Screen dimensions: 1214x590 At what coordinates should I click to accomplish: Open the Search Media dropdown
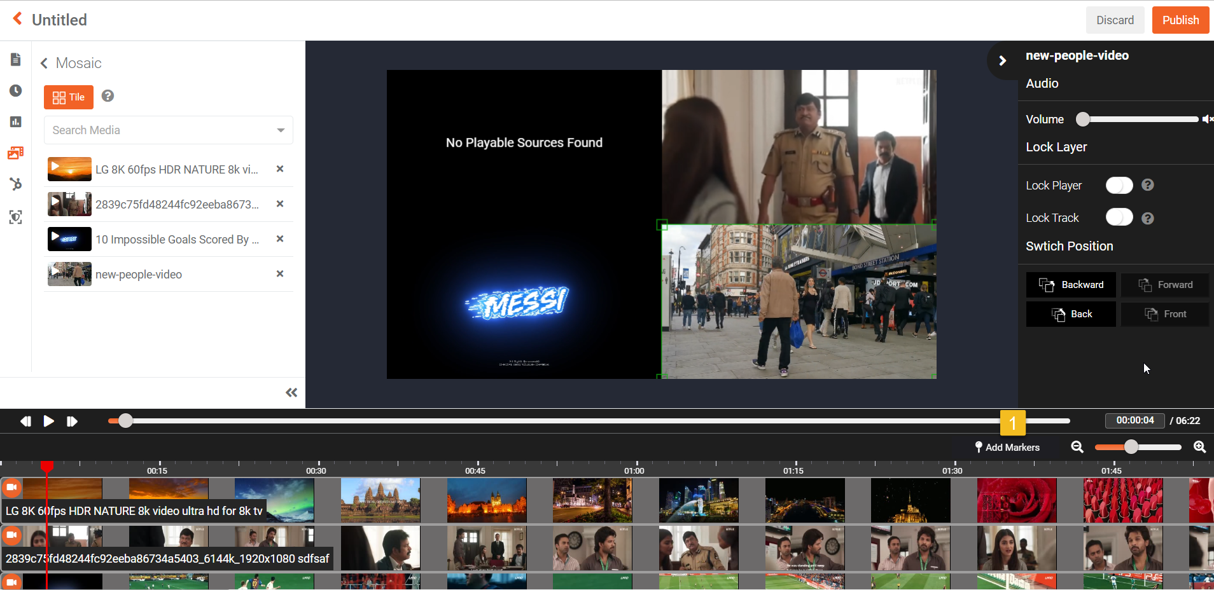[281, 130]
